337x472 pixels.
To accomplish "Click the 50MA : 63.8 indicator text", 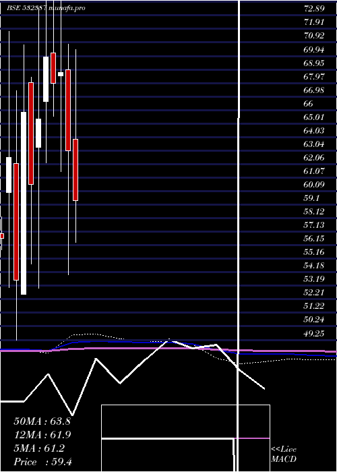I will (x=42, y=421).
